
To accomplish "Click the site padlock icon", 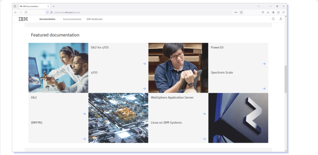I will (51, 12).
